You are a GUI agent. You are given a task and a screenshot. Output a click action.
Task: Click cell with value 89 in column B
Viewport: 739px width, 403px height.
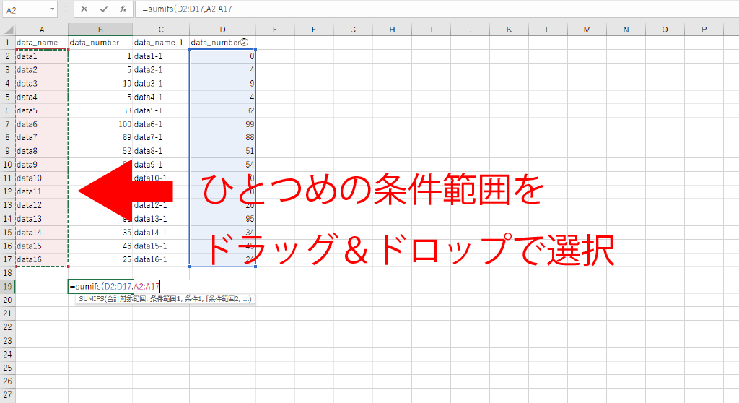click(100, 137)
